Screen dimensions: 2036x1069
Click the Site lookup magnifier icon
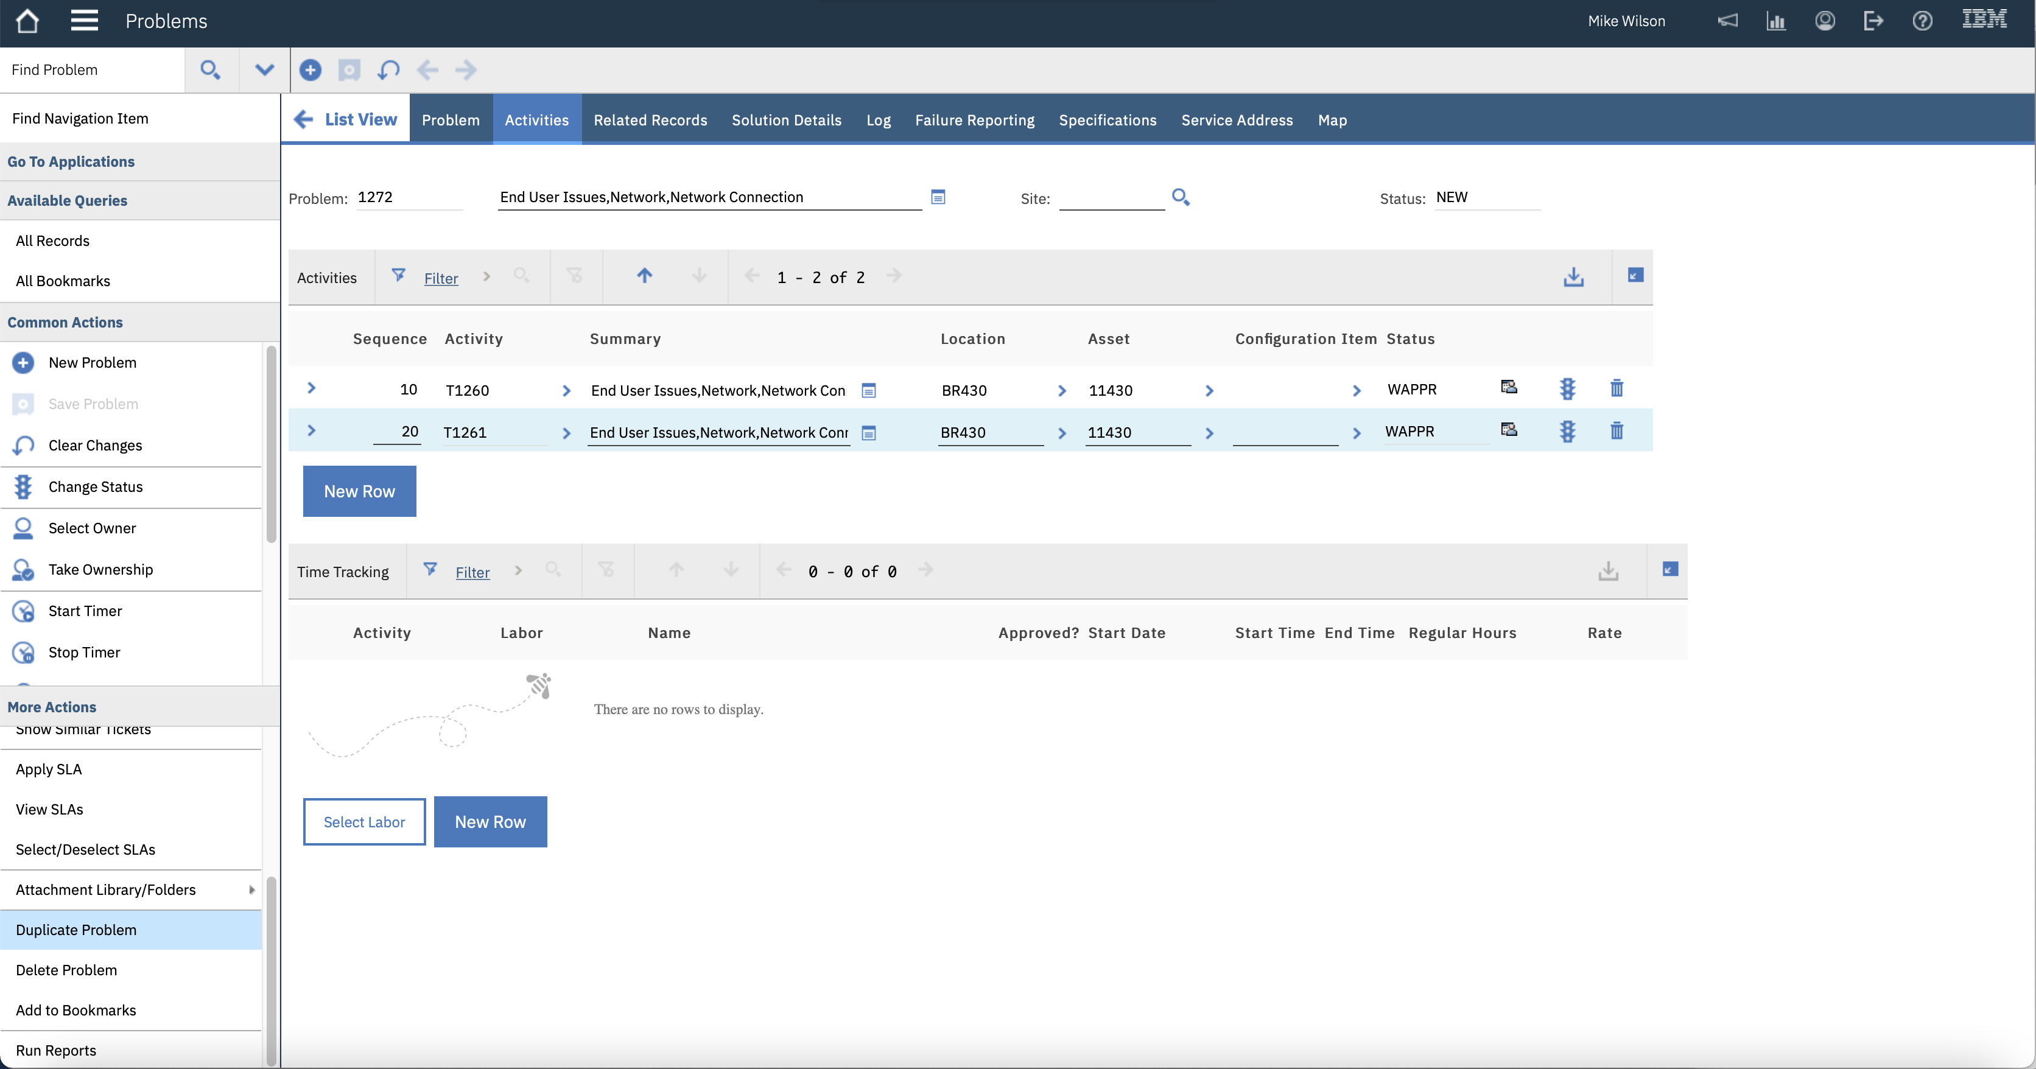(x=1180, y=197)
